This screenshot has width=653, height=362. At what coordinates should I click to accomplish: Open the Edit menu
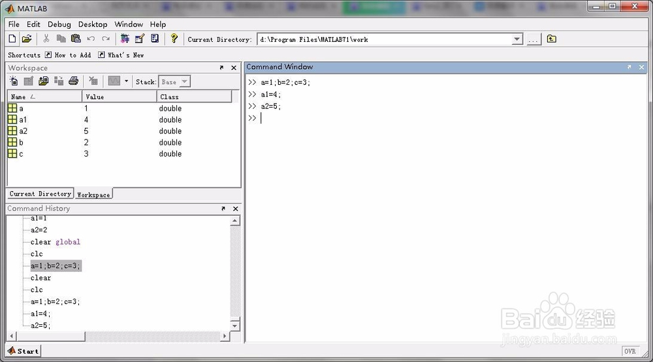click(33, 24)
